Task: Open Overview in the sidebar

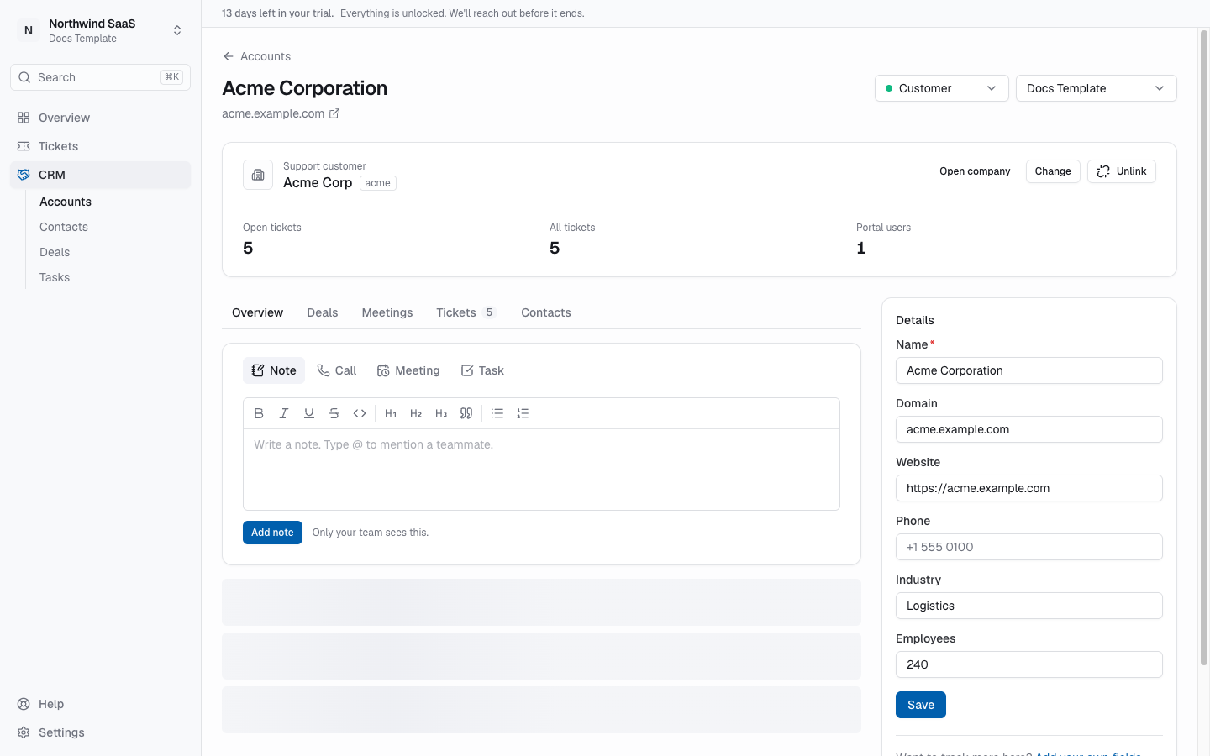Action: 101,118
